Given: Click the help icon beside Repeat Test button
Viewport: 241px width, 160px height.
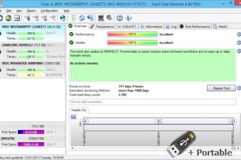Looking at the screenshot, I should click(239, 88).
